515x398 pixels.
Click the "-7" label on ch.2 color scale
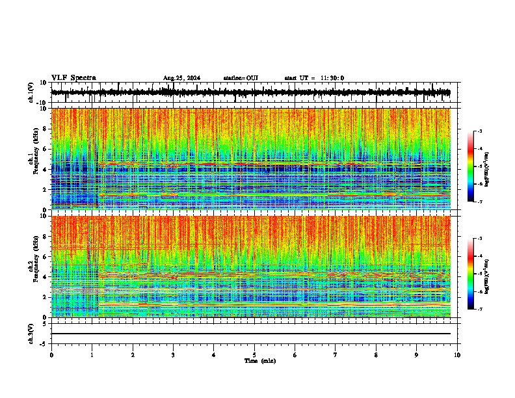[480, 309]
